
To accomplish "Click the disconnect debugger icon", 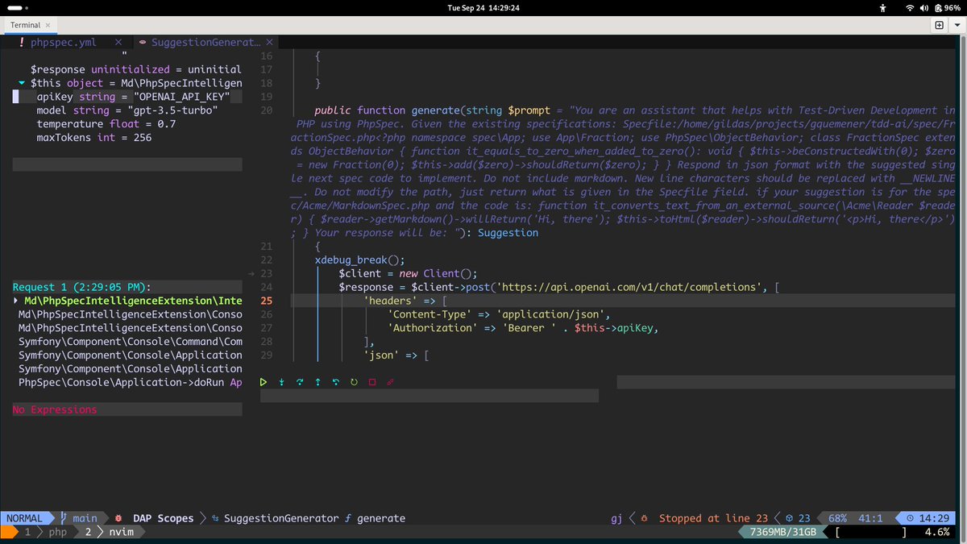I will point(390,382).
